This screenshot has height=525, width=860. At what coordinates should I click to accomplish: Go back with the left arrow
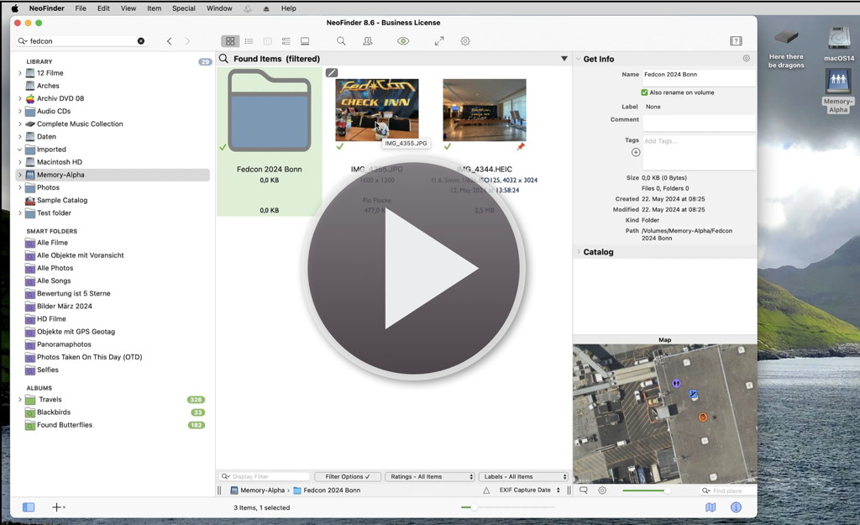pos(170,41)
